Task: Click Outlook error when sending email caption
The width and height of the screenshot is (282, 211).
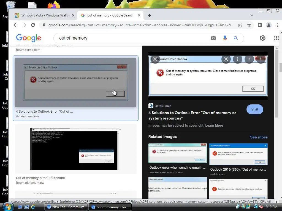Action: click(x=177, y=167)
